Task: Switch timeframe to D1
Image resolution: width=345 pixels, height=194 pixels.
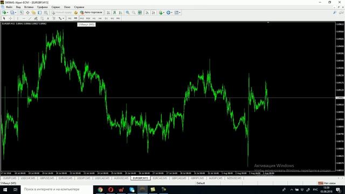Action: coord(106,18)
